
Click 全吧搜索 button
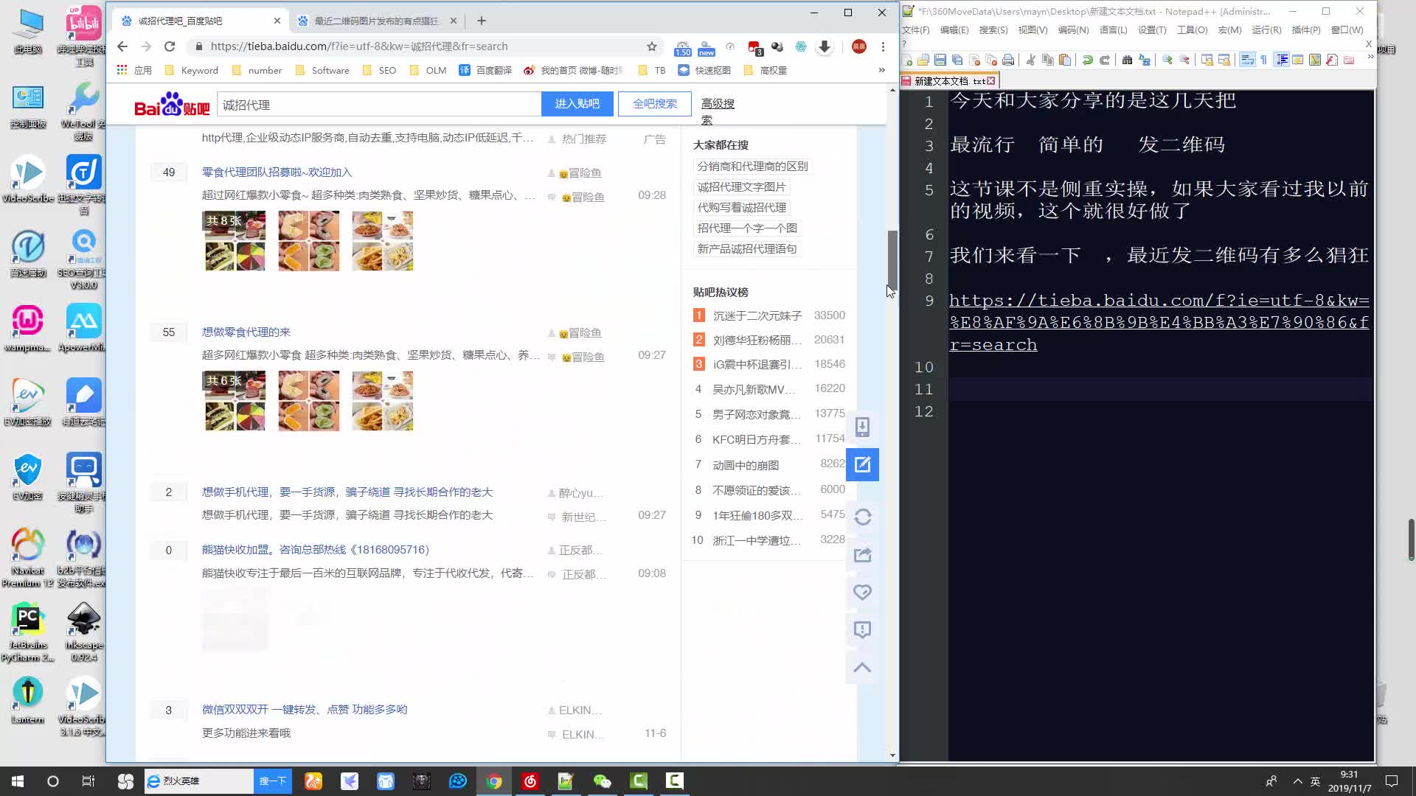click(x=654, y=104)
